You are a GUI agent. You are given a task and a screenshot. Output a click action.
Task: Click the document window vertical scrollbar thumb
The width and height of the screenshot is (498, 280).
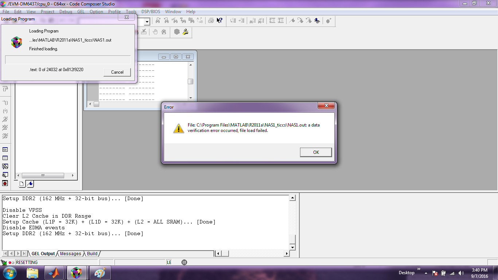191,82
